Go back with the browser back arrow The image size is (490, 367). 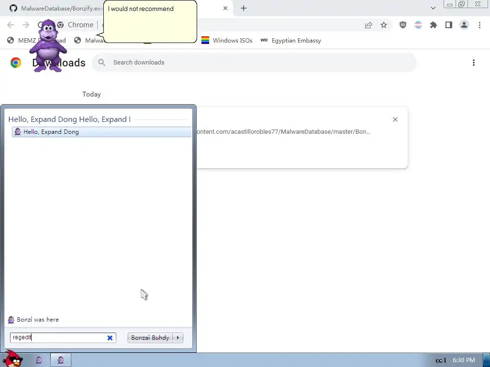pos(11,25)
